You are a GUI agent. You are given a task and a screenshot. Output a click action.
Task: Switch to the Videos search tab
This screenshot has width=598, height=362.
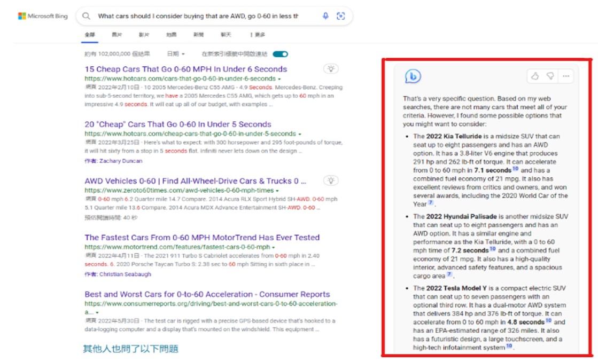click(x=144, y=35)
